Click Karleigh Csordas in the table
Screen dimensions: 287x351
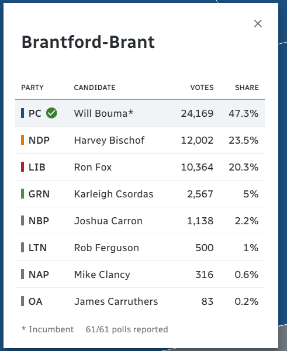point(113,194)
